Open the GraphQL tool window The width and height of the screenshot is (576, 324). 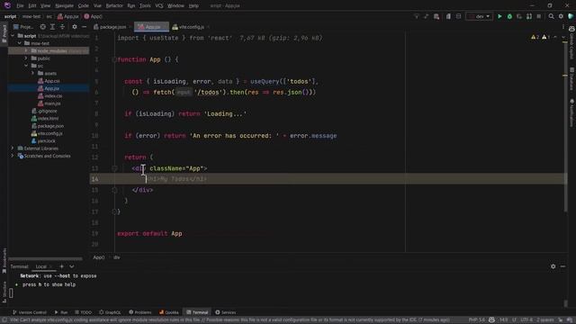pyautogui.click(x=110, y=312)
